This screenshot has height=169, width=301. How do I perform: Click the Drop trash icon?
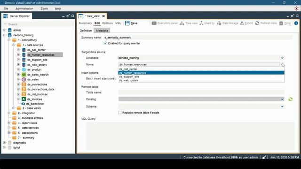coord(281,23)
